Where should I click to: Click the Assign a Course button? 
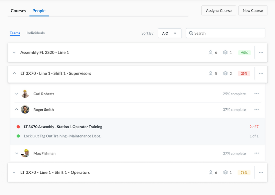219,11
